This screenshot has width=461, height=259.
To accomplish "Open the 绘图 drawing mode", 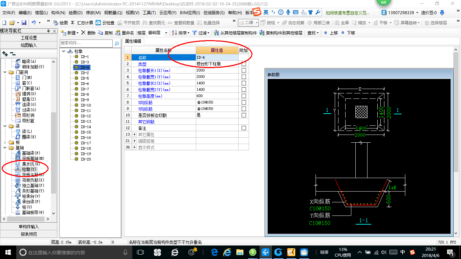I will 60,23.
